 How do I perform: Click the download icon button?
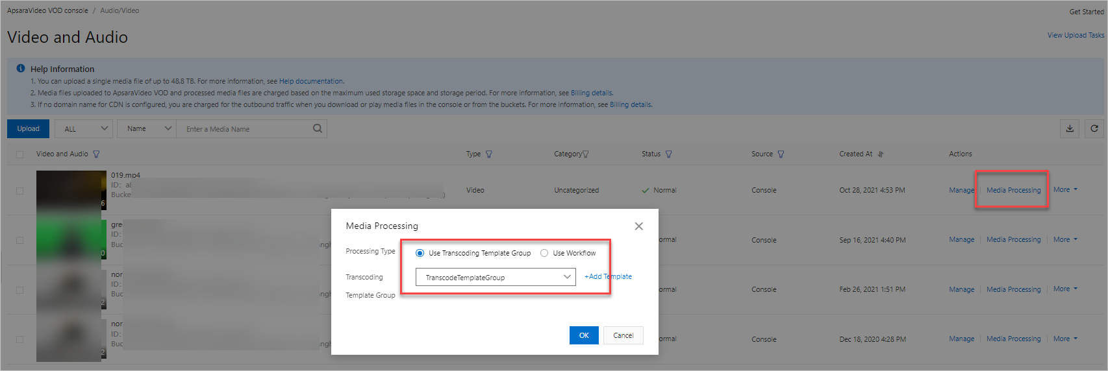(1070, 128)
